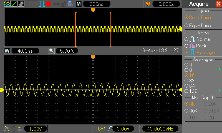Click the orange trigger T icon in top bar
Image resolution: width=222 pixels, height=133 pixels.
[148, 4]
